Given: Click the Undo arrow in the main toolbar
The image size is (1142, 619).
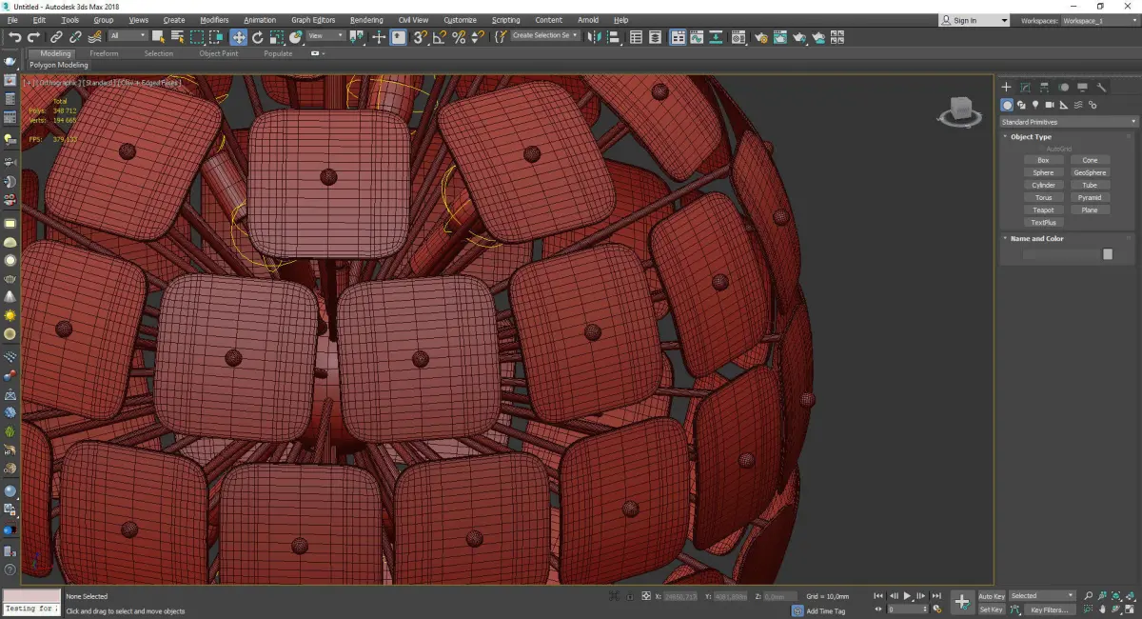Looking at the screenshot, I should tap(14, 37).
